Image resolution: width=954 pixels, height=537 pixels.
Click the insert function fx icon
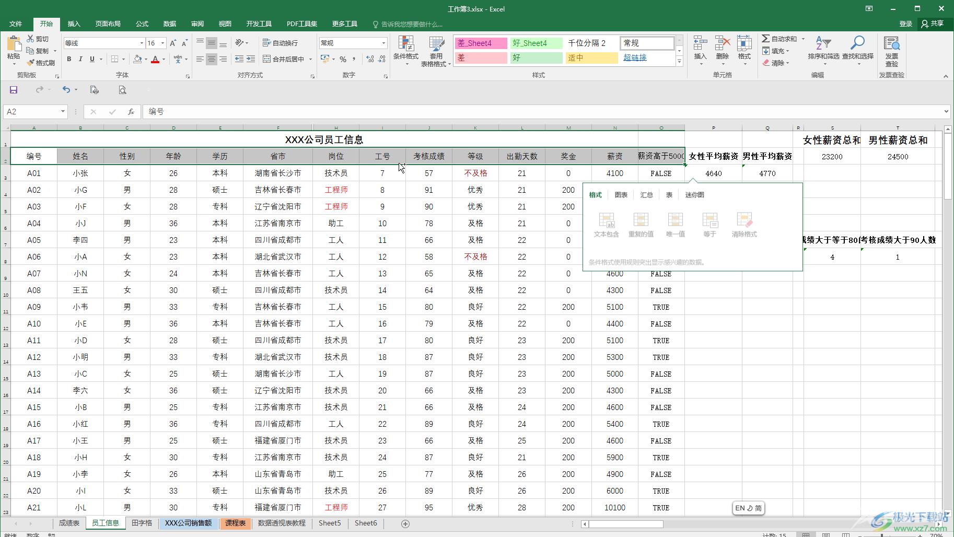coord(131,112)
